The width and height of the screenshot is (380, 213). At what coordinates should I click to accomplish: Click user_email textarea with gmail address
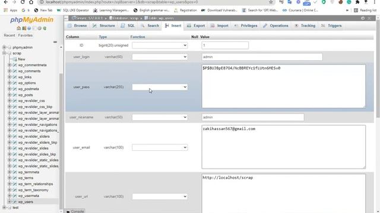tap(284, 147)
